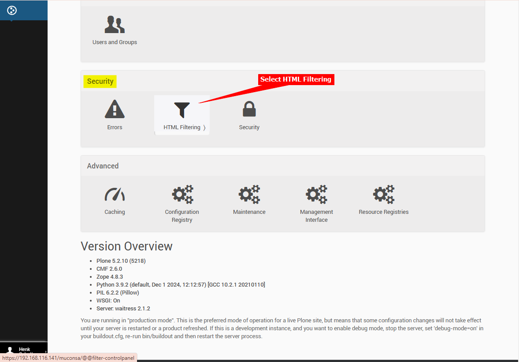Click the Server: waitress 2.1.2 entry

(123, 309)
